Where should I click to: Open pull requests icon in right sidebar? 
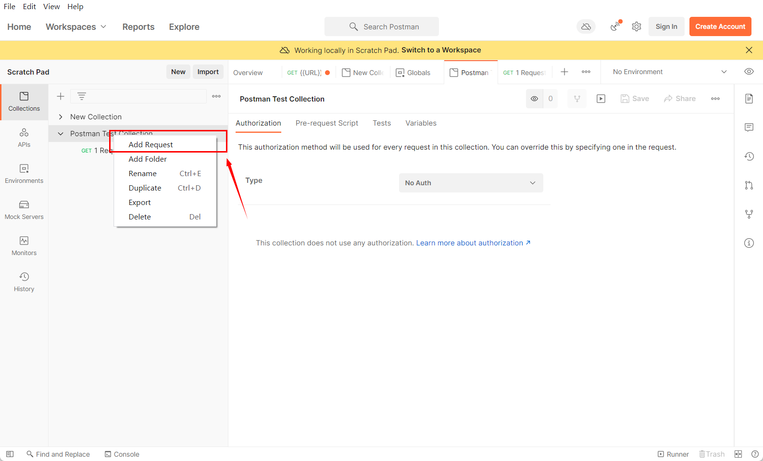click(749, 185)
